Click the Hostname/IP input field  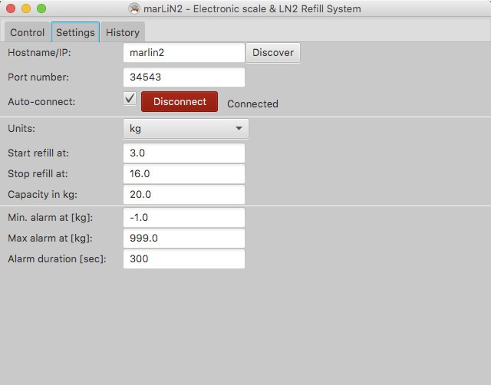point(184,53)
